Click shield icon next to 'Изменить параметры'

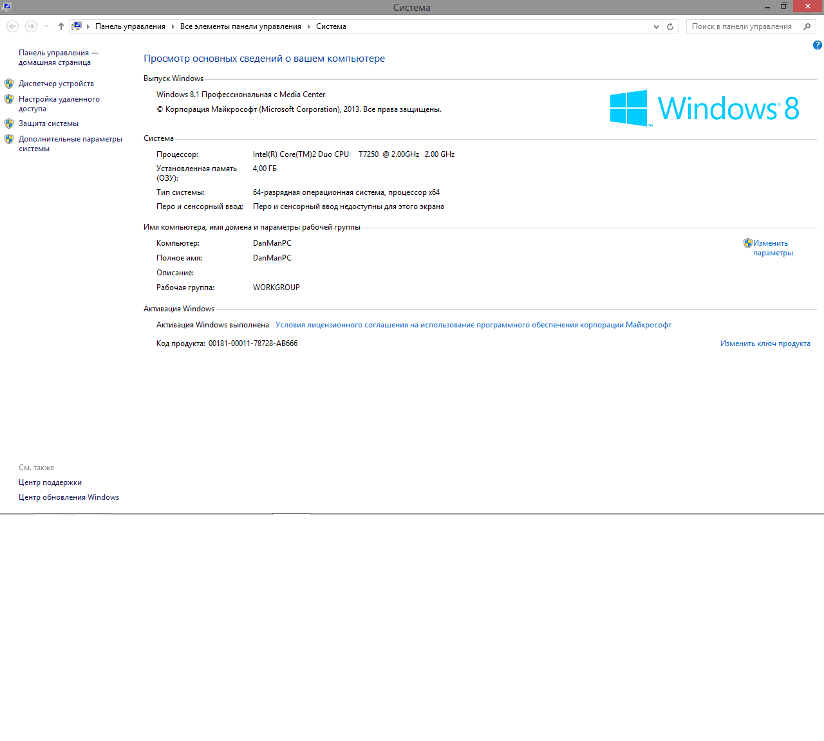click(x=748, y=243)
